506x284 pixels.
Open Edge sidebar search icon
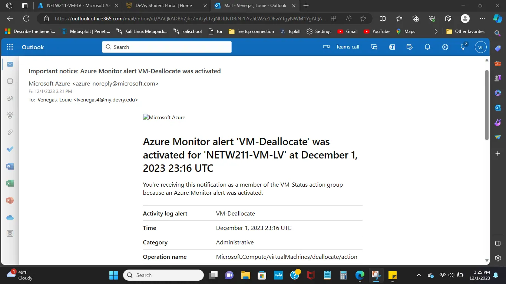[x=497, y=33]
